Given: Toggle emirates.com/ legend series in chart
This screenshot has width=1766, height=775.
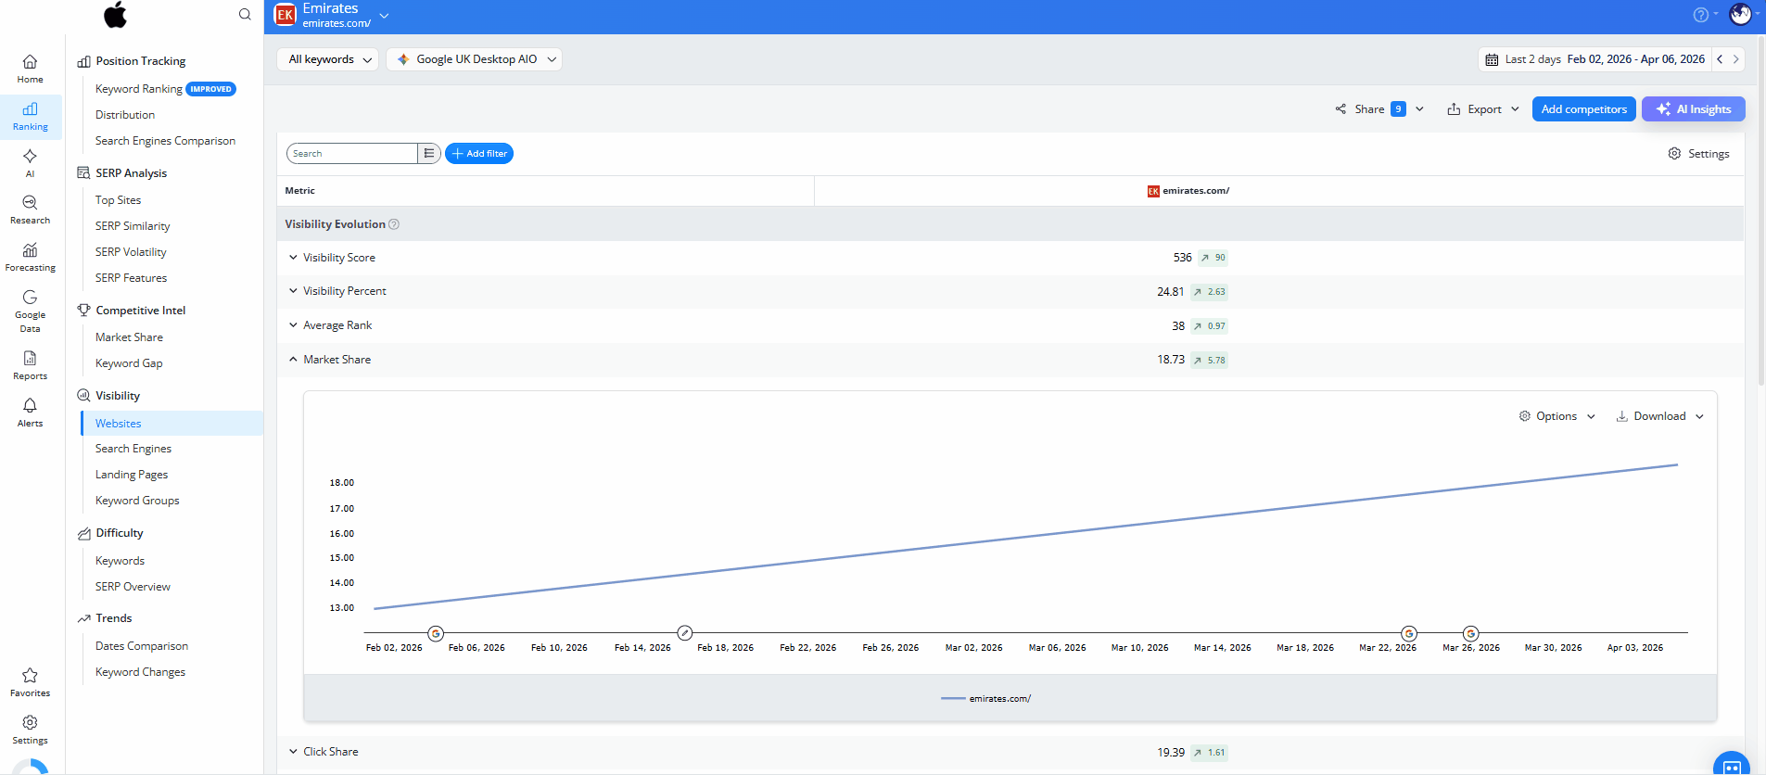Looking at the screenshot, I should (985, 699).
